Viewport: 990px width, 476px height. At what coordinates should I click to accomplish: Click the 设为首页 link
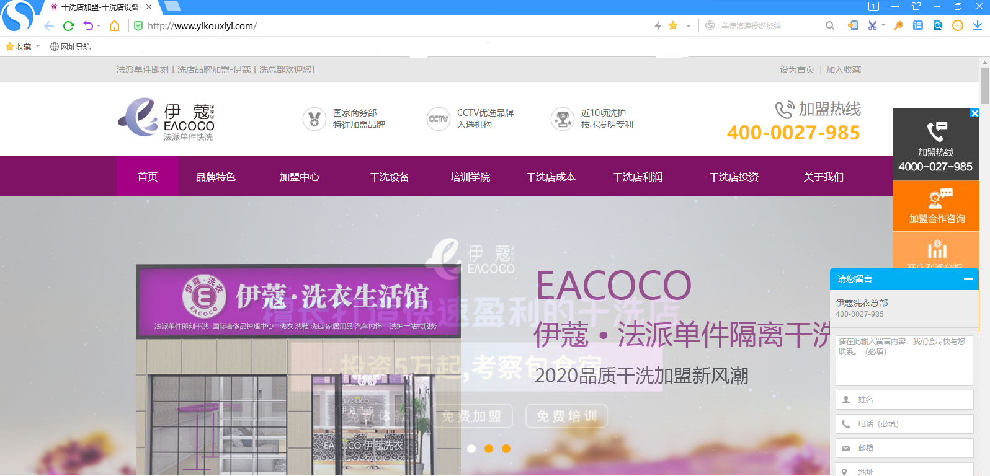(x=796, y=69)
